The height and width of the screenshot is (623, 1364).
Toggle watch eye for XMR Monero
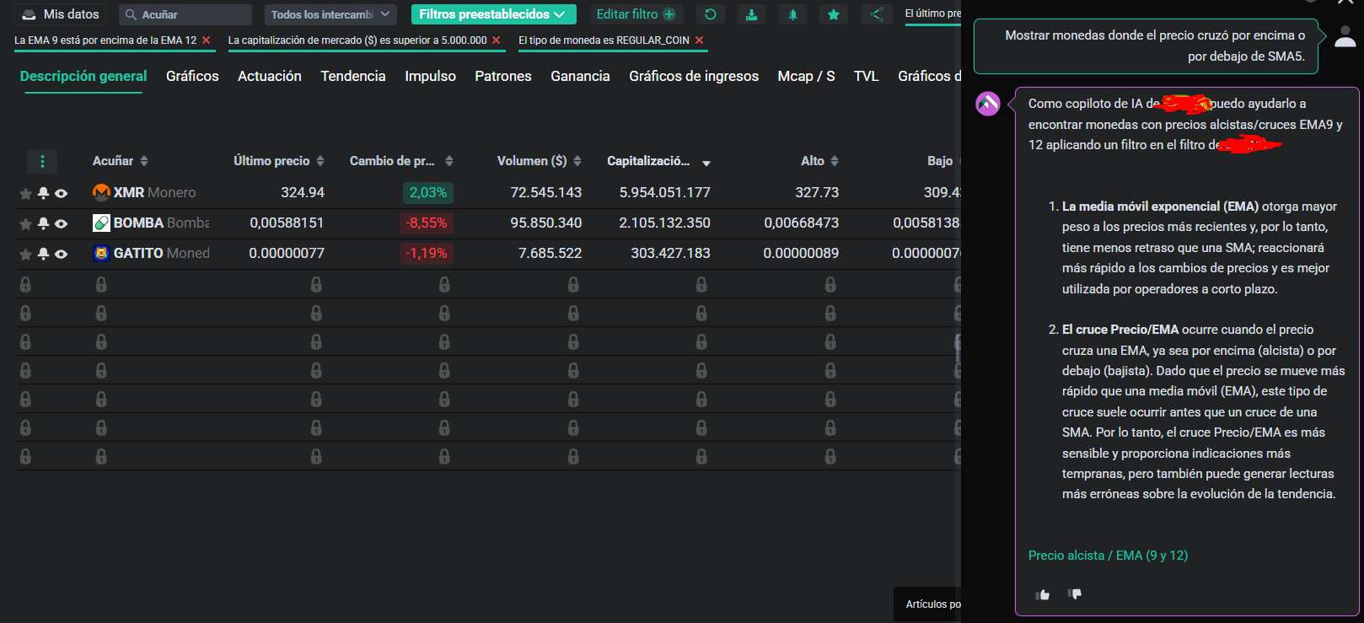61,193
